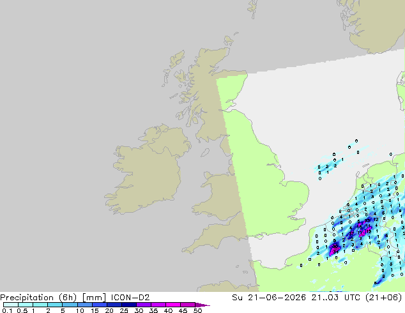405x313 pixels.
Task: Click the 1–2 mm legend swatch
Action: tap(40, 305)
